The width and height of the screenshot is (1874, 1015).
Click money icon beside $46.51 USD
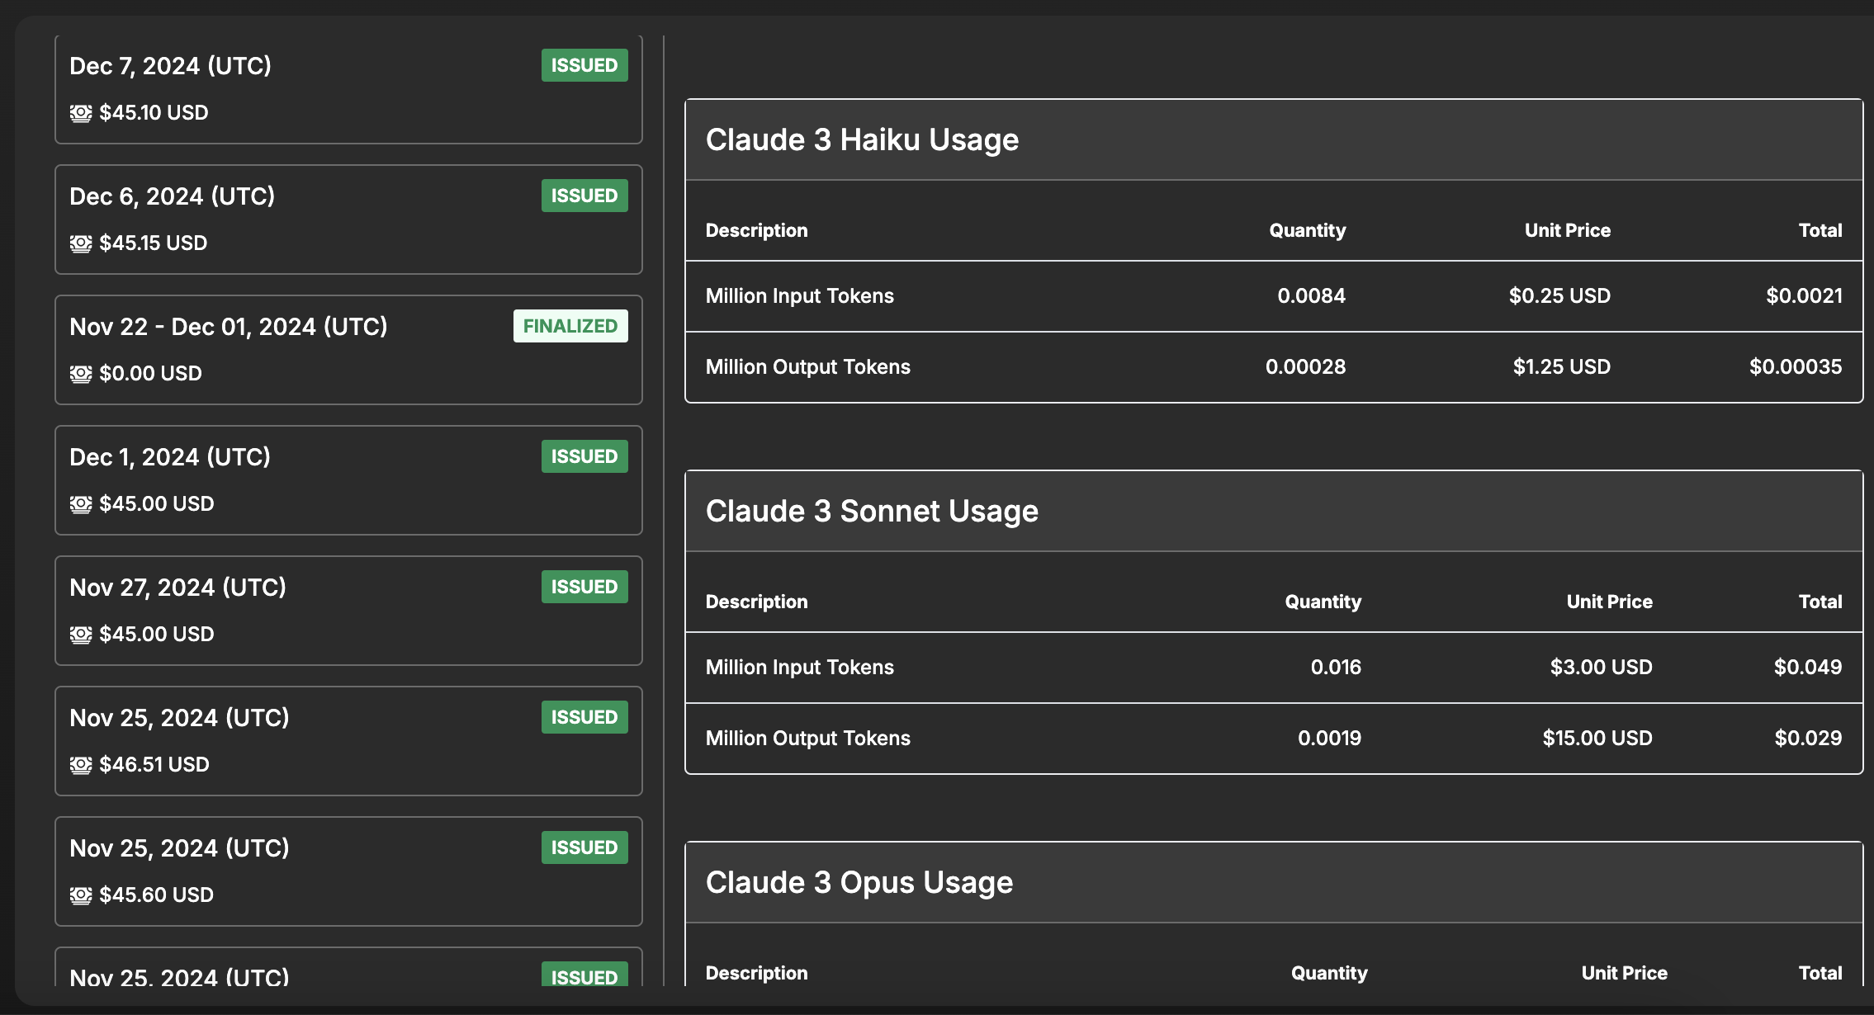tap(81, 765)
